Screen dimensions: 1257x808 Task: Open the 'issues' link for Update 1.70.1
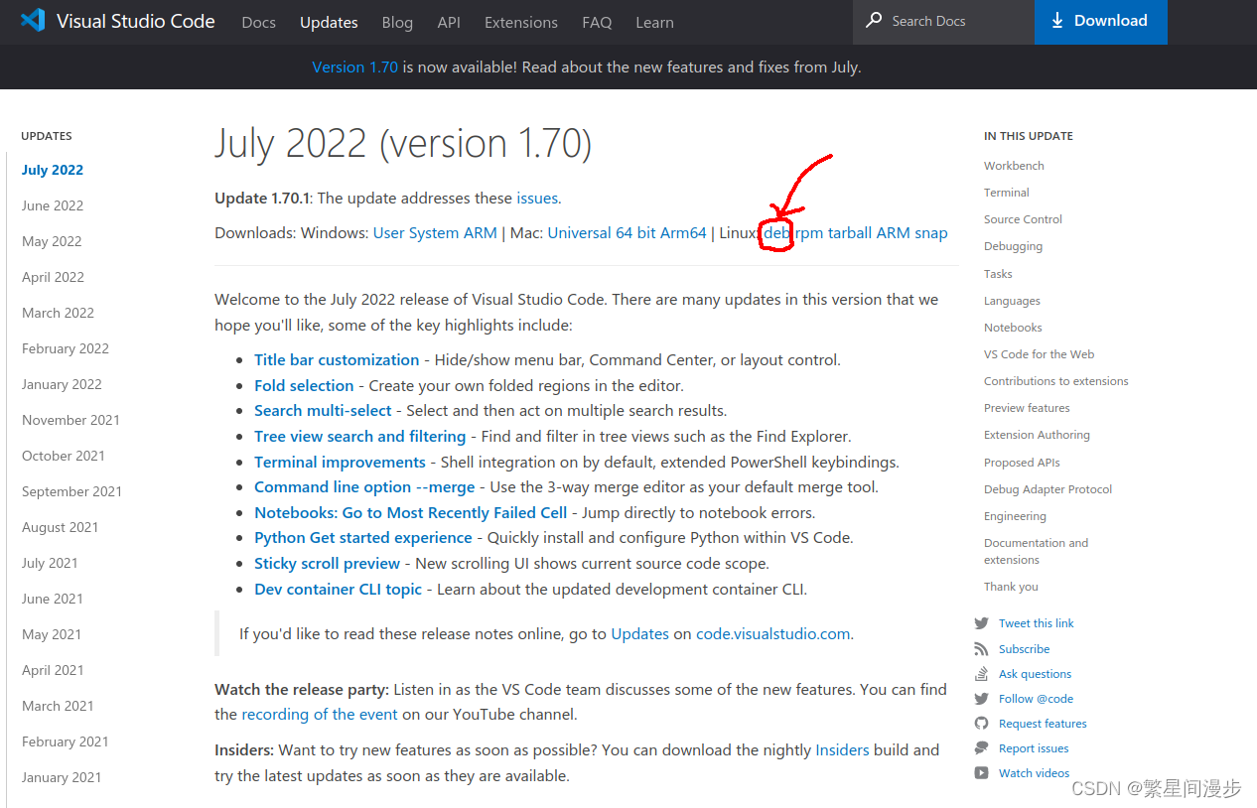coord(537,199)
